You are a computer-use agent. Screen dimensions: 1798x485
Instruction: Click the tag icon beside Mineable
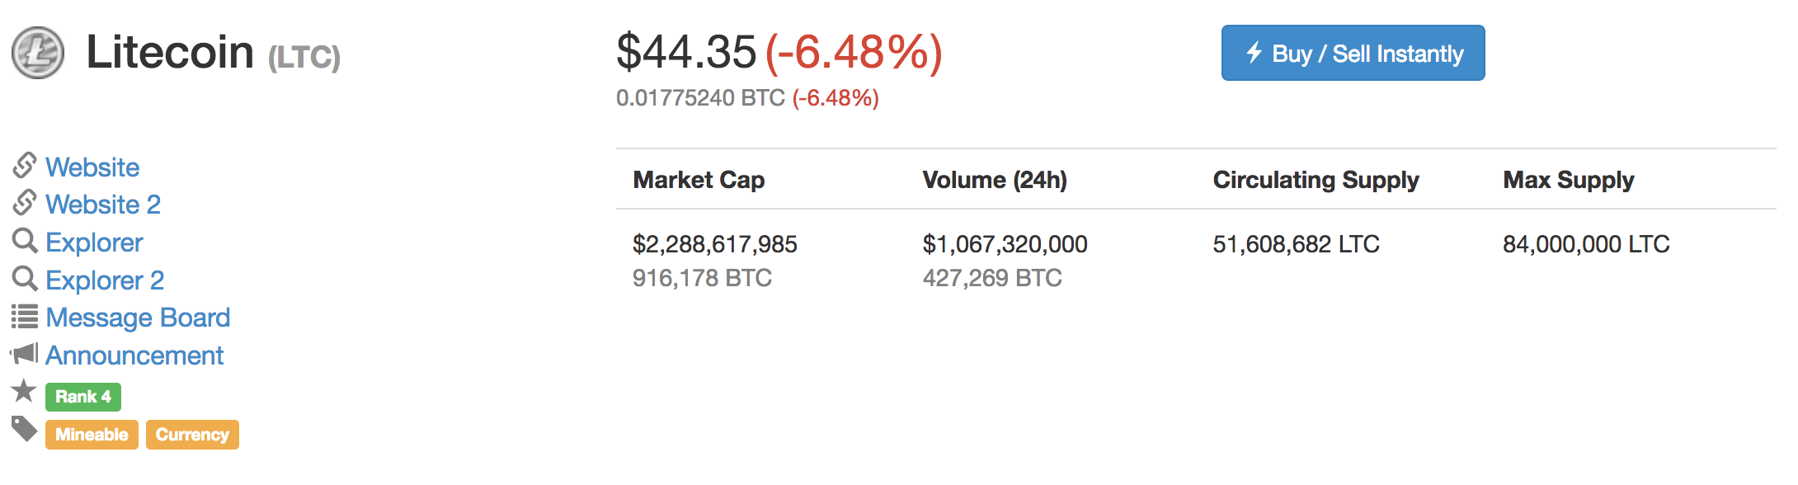25,429
